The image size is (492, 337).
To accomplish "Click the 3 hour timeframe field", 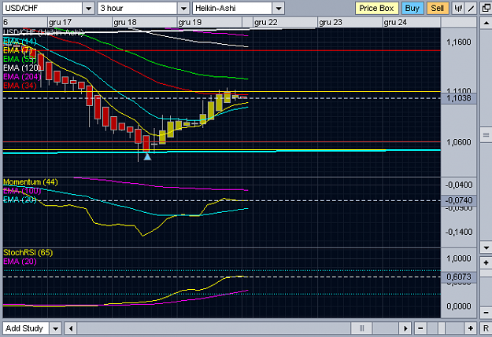I will (x=138, y=8).
